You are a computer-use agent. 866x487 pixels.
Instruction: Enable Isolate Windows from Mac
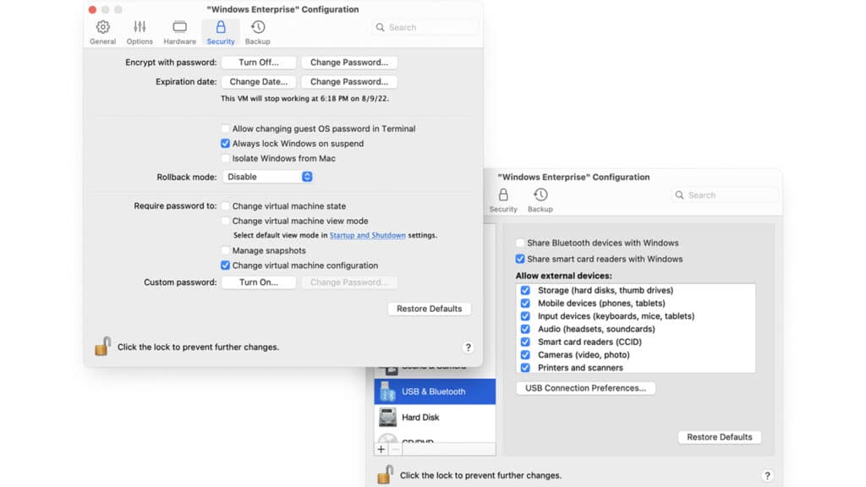click(225, 158)
